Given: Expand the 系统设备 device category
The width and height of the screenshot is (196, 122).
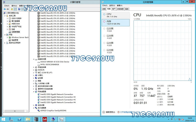Looking at the screenshot, I should (x=34, y=105).
